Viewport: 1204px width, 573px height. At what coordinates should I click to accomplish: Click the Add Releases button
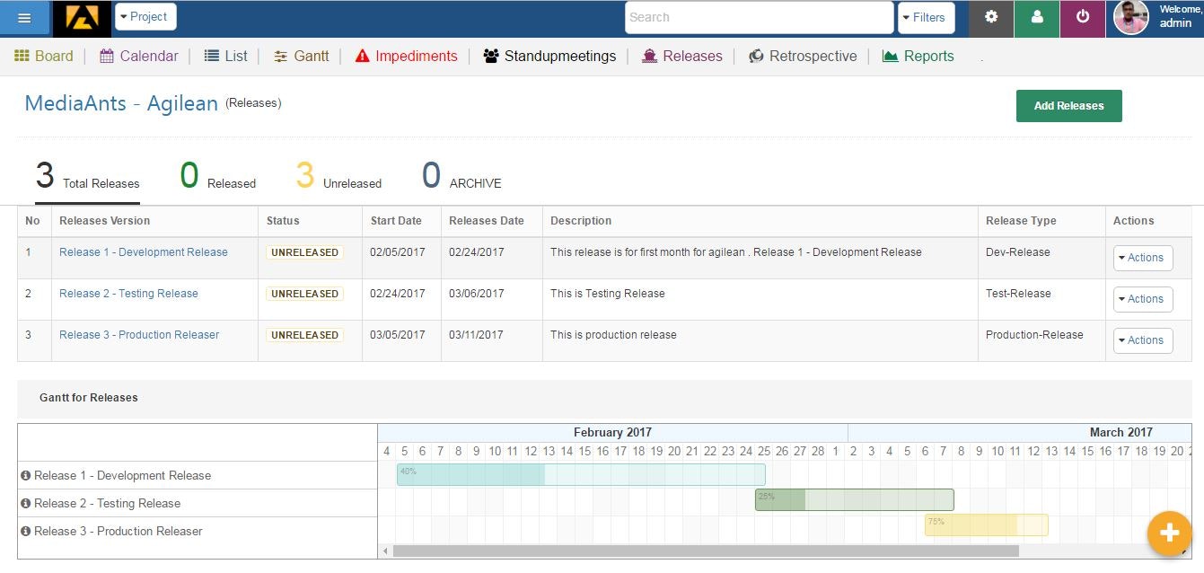[1068, 106]
